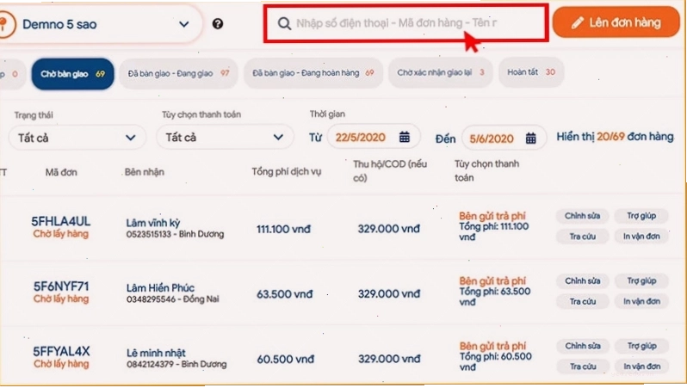Switch to Chờ bàn giao tab
The height and width of the screenshot is (388, 687).
click(x=72, y=74)
